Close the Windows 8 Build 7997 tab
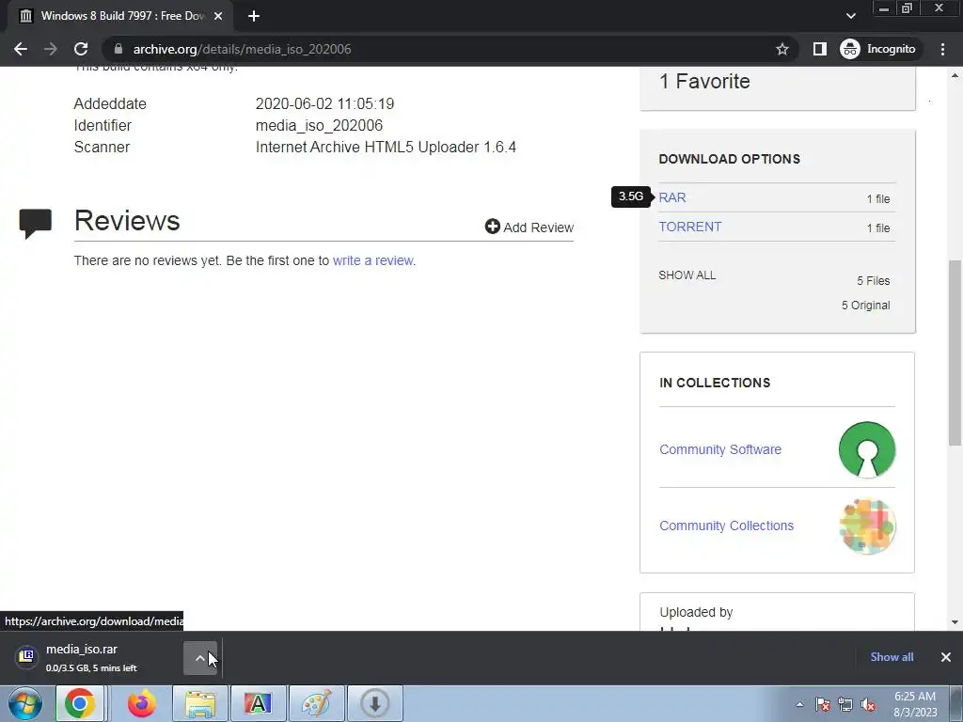The height and width of the screenshot is (722, 963). [218, 17]
